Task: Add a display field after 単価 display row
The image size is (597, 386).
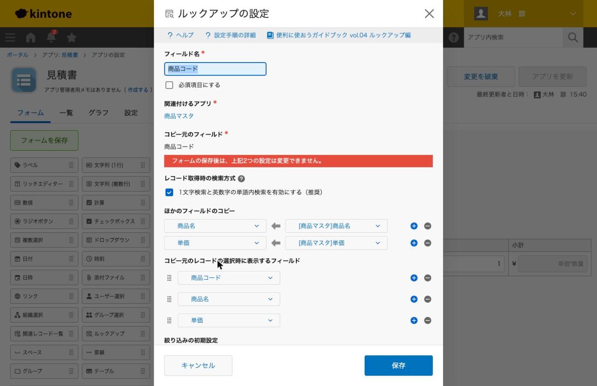Action: tap(414, 320)
